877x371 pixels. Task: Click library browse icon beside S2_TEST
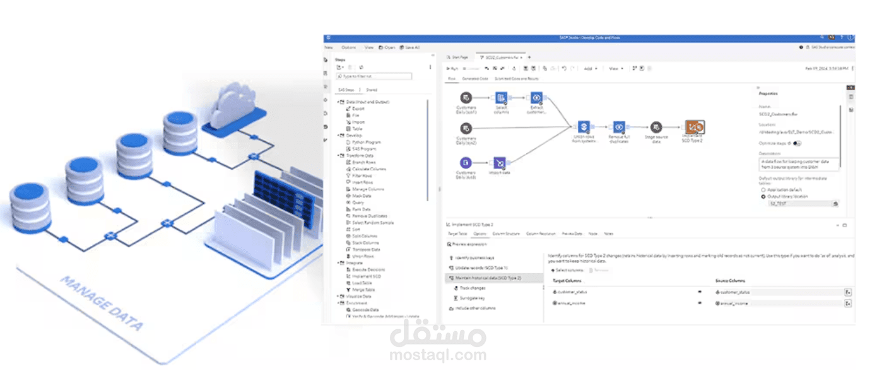(835, 204)
